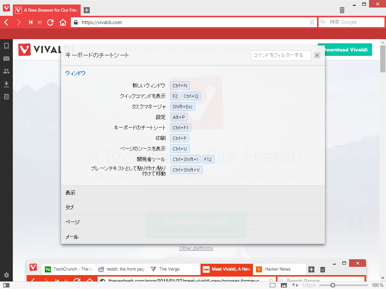Click the リセット zoom reset button
The image size is (386, 289).
click(x=309, y=285)
